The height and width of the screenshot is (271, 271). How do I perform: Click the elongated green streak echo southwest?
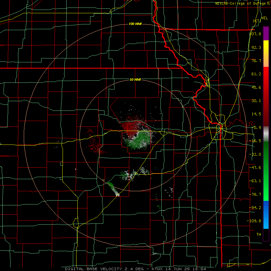[113, 188]
